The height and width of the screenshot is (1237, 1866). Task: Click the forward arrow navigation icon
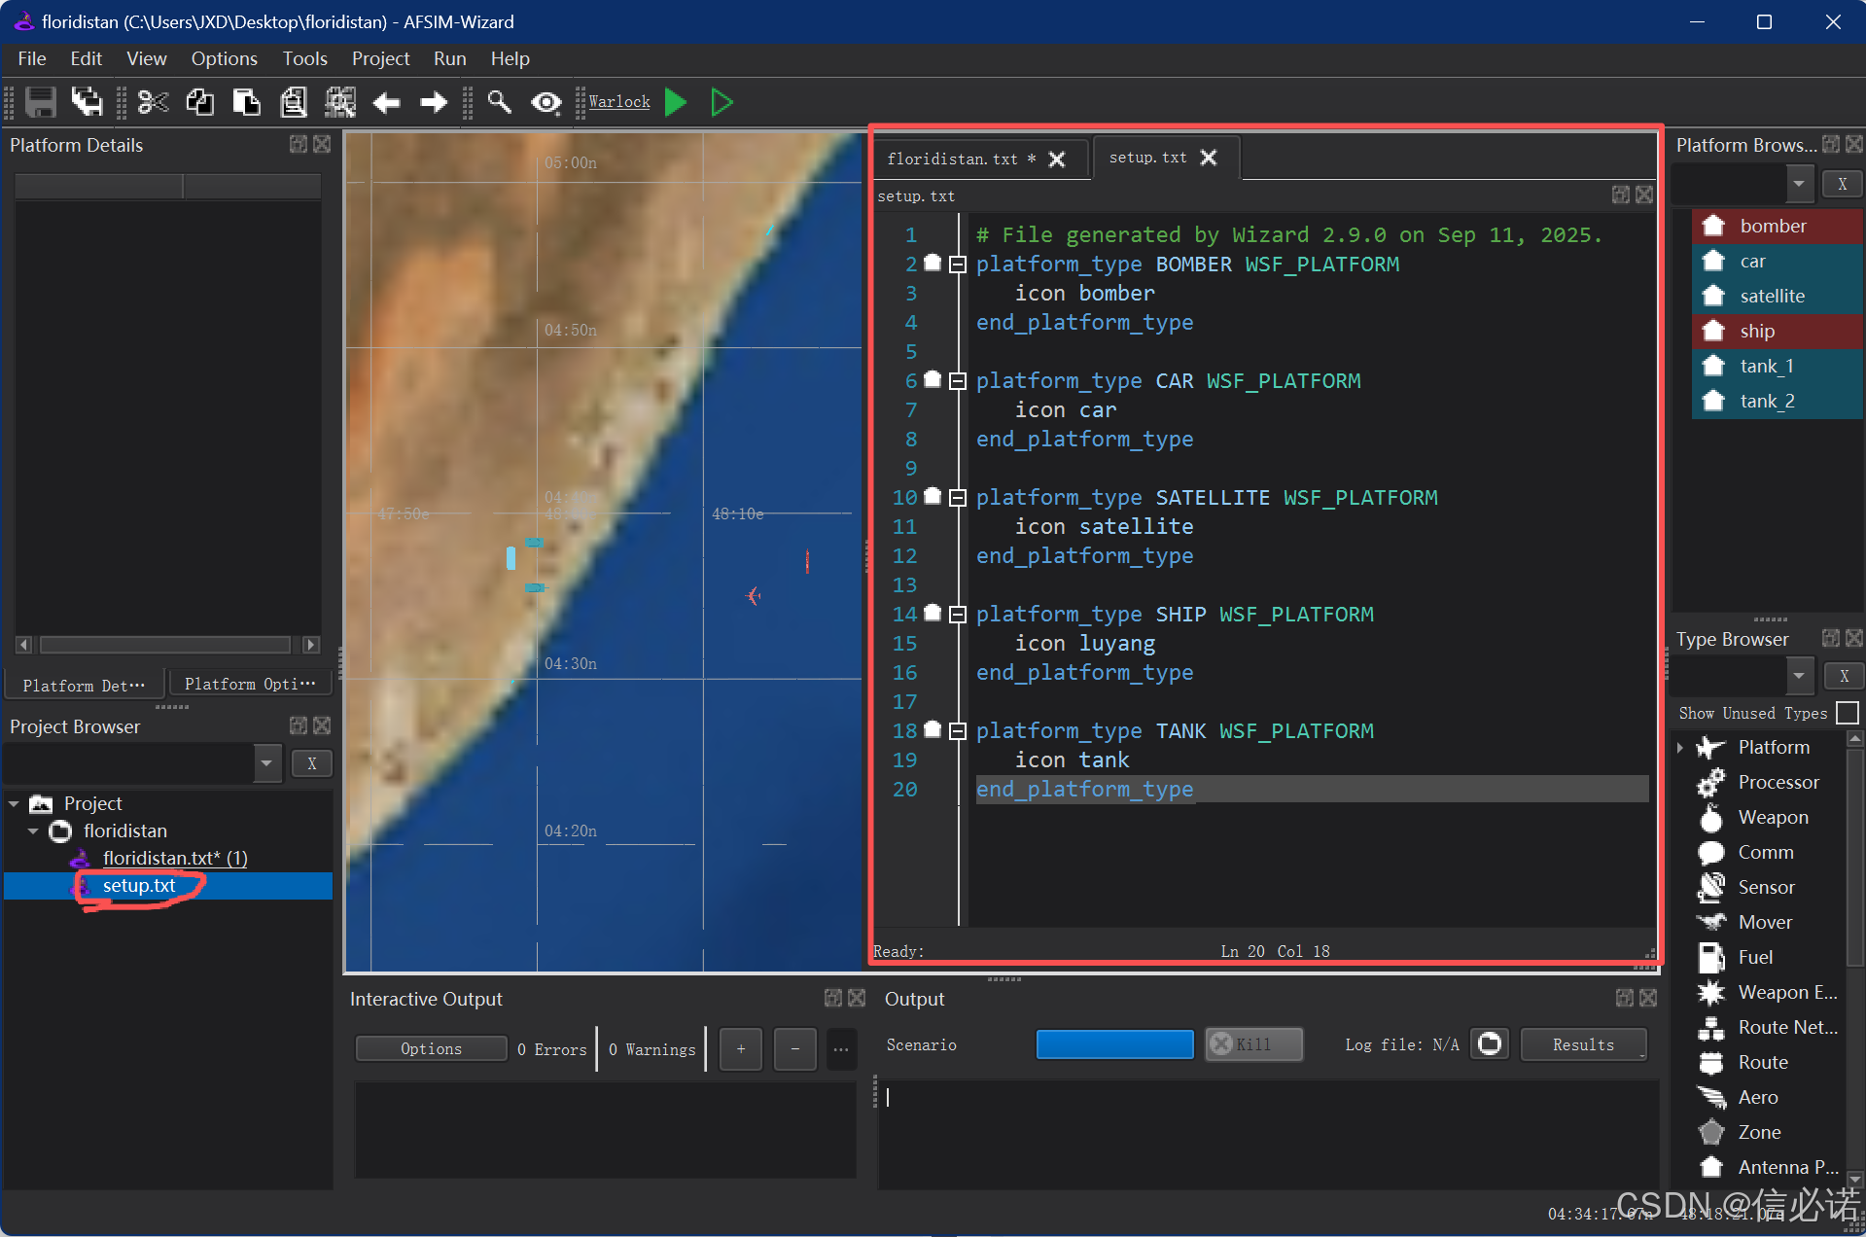434,102
